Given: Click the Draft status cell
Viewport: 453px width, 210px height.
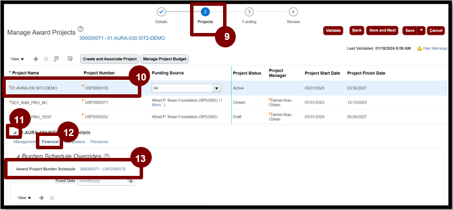Looking at the screenshot, I should (x=237, y=117).
